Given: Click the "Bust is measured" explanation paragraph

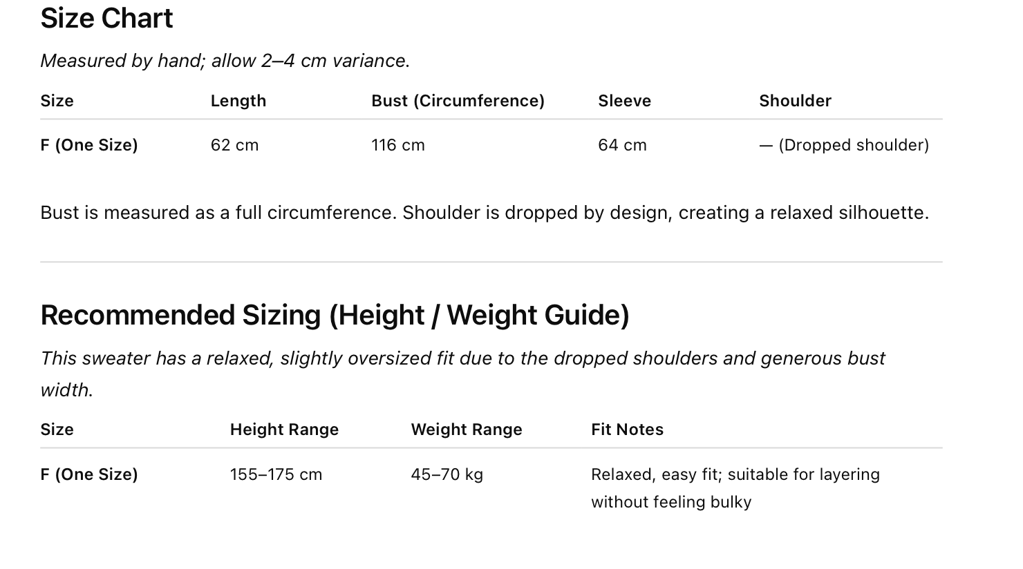Looking at the screenshot, I should 484,213.
